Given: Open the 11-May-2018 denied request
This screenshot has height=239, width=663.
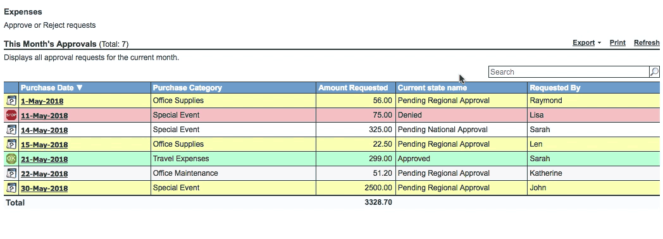Looking at the screenshot, I should pos(44,116).
